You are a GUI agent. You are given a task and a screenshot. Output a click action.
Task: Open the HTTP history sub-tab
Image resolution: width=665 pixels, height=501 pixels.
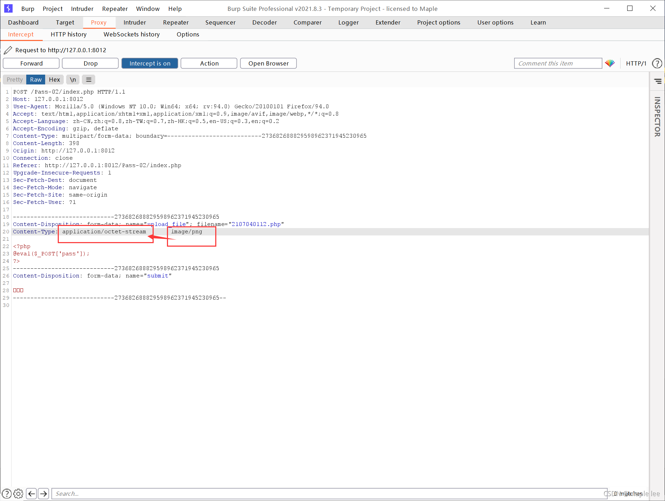(69, 34)
